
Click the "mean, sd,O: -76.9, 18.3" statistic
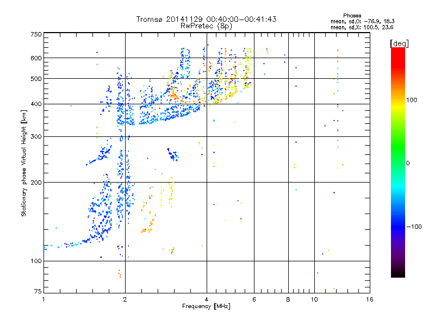coord(362,21)
